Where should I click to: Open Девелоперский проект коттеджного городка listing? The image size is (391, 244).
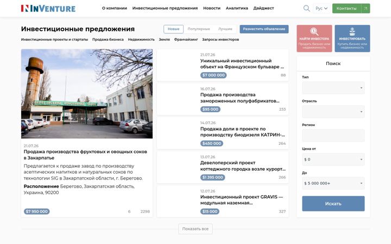(x=243, y=166)
